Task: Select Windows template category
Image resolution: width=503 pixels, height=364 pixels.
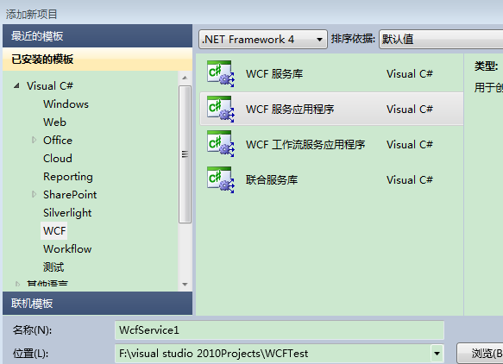Action: tap(66, 104)
